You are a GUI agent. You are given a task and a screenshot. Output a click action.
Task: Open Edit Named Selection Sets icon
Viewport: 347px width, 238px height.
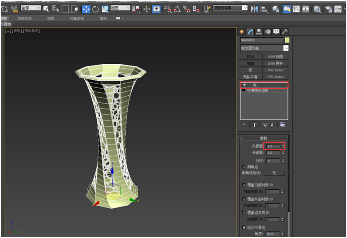(207, 9)
